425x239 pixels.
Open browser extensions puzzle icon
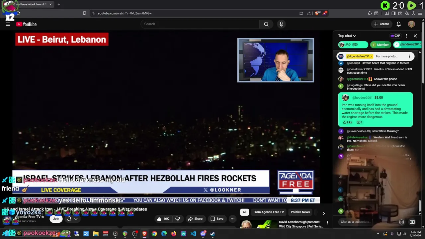pos(370,13)
